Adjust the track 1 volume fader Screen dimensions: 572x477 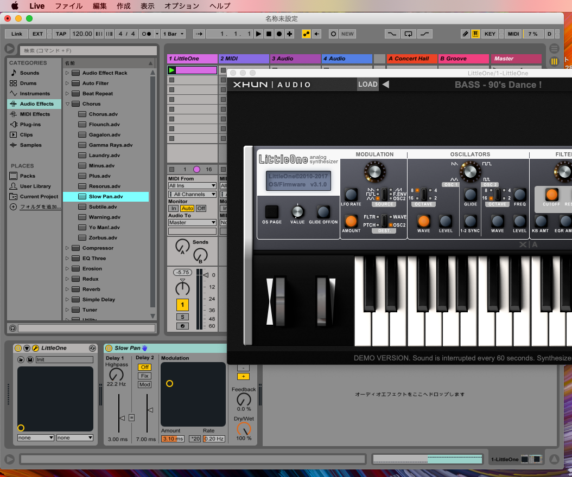click(x=206, y=275)
